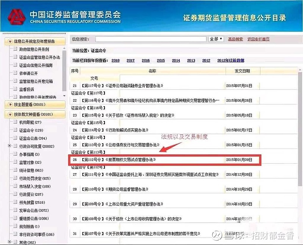Filter the list by year 2015
Image resolution: width=303 pixels, height=245 pixels.
161,60
